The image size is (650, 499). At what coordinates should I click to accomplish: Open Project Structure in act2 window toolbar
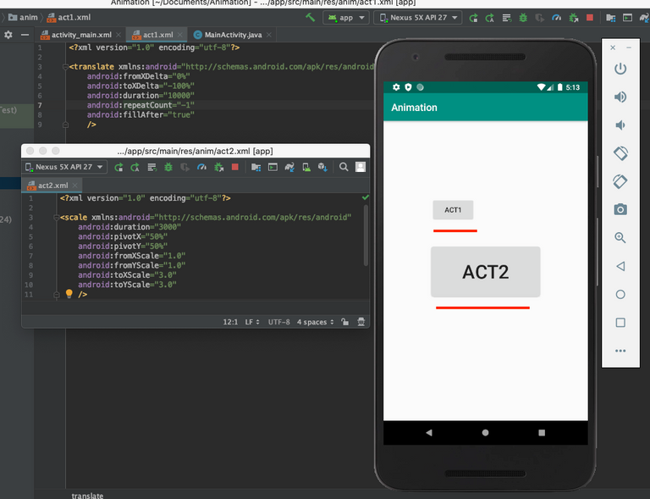point(256,167)
